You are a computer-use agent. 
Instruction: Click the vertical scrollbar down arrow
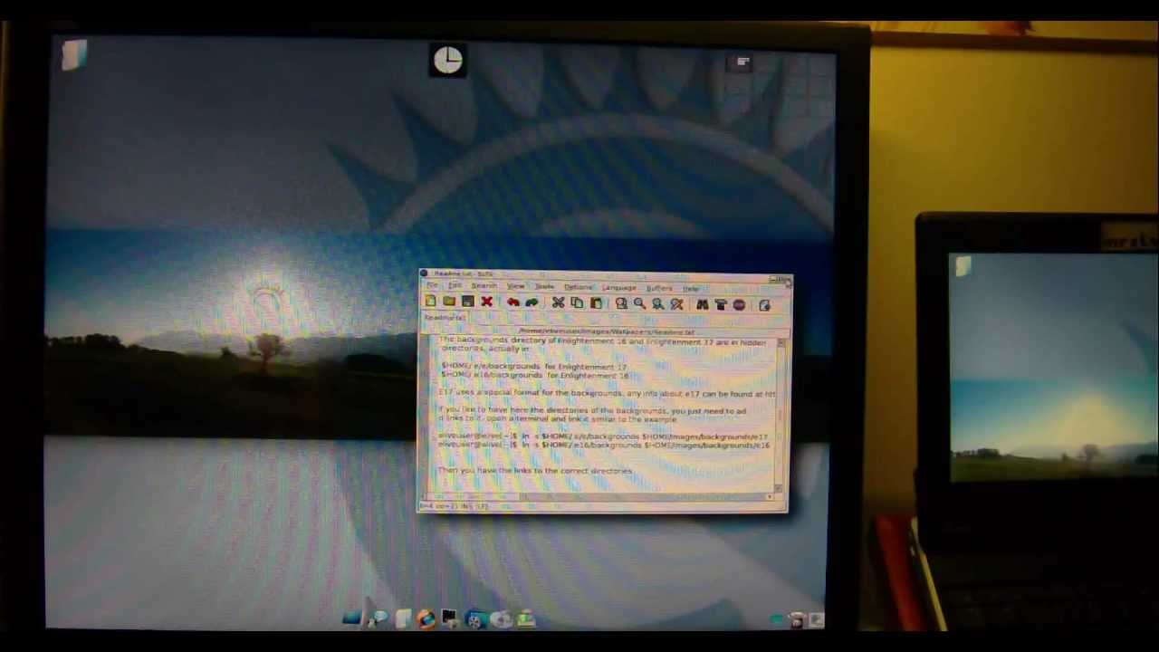pyautogui.click(x=780, y=486)
